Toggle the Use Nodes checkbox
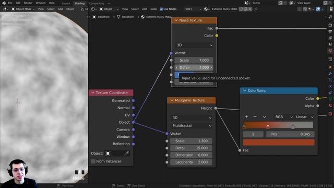Viewport: 334px width, 188px height. [x=161, y=9]
